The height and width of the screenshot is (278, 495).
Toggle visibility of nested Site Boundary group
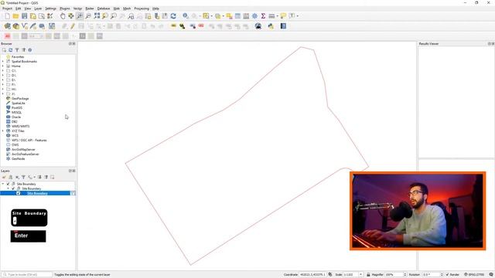coord(13,188)
